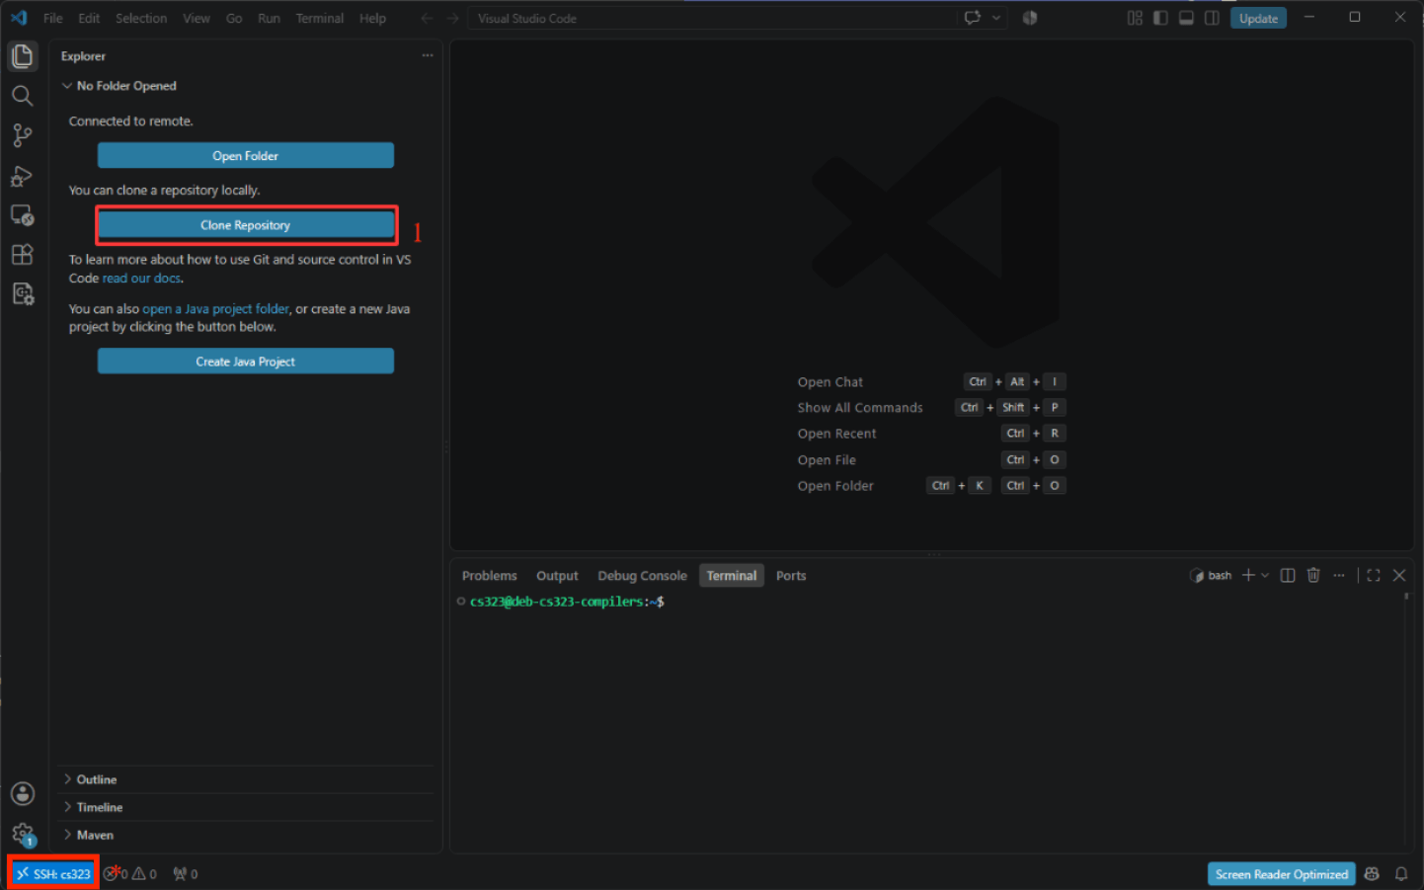This screenshot has width=1424, height=890.
Task: Go back with the navigation arrow
Action: point(427,18)
